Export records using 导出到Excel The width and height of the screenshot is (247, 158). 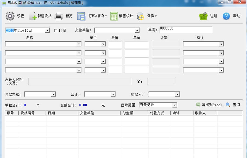(x=210, y=105)
